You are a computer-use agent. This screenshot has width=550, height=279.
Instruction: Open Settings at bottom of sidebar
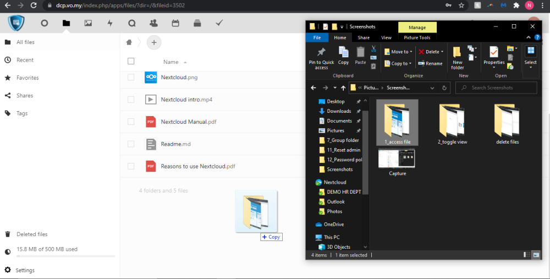[x=25, y=270]
